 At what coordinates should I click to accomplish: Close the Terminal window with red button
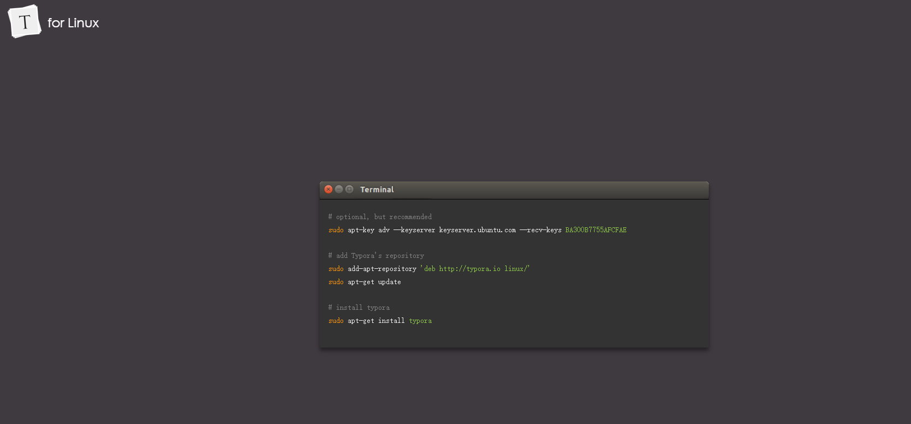click(328, 189)
